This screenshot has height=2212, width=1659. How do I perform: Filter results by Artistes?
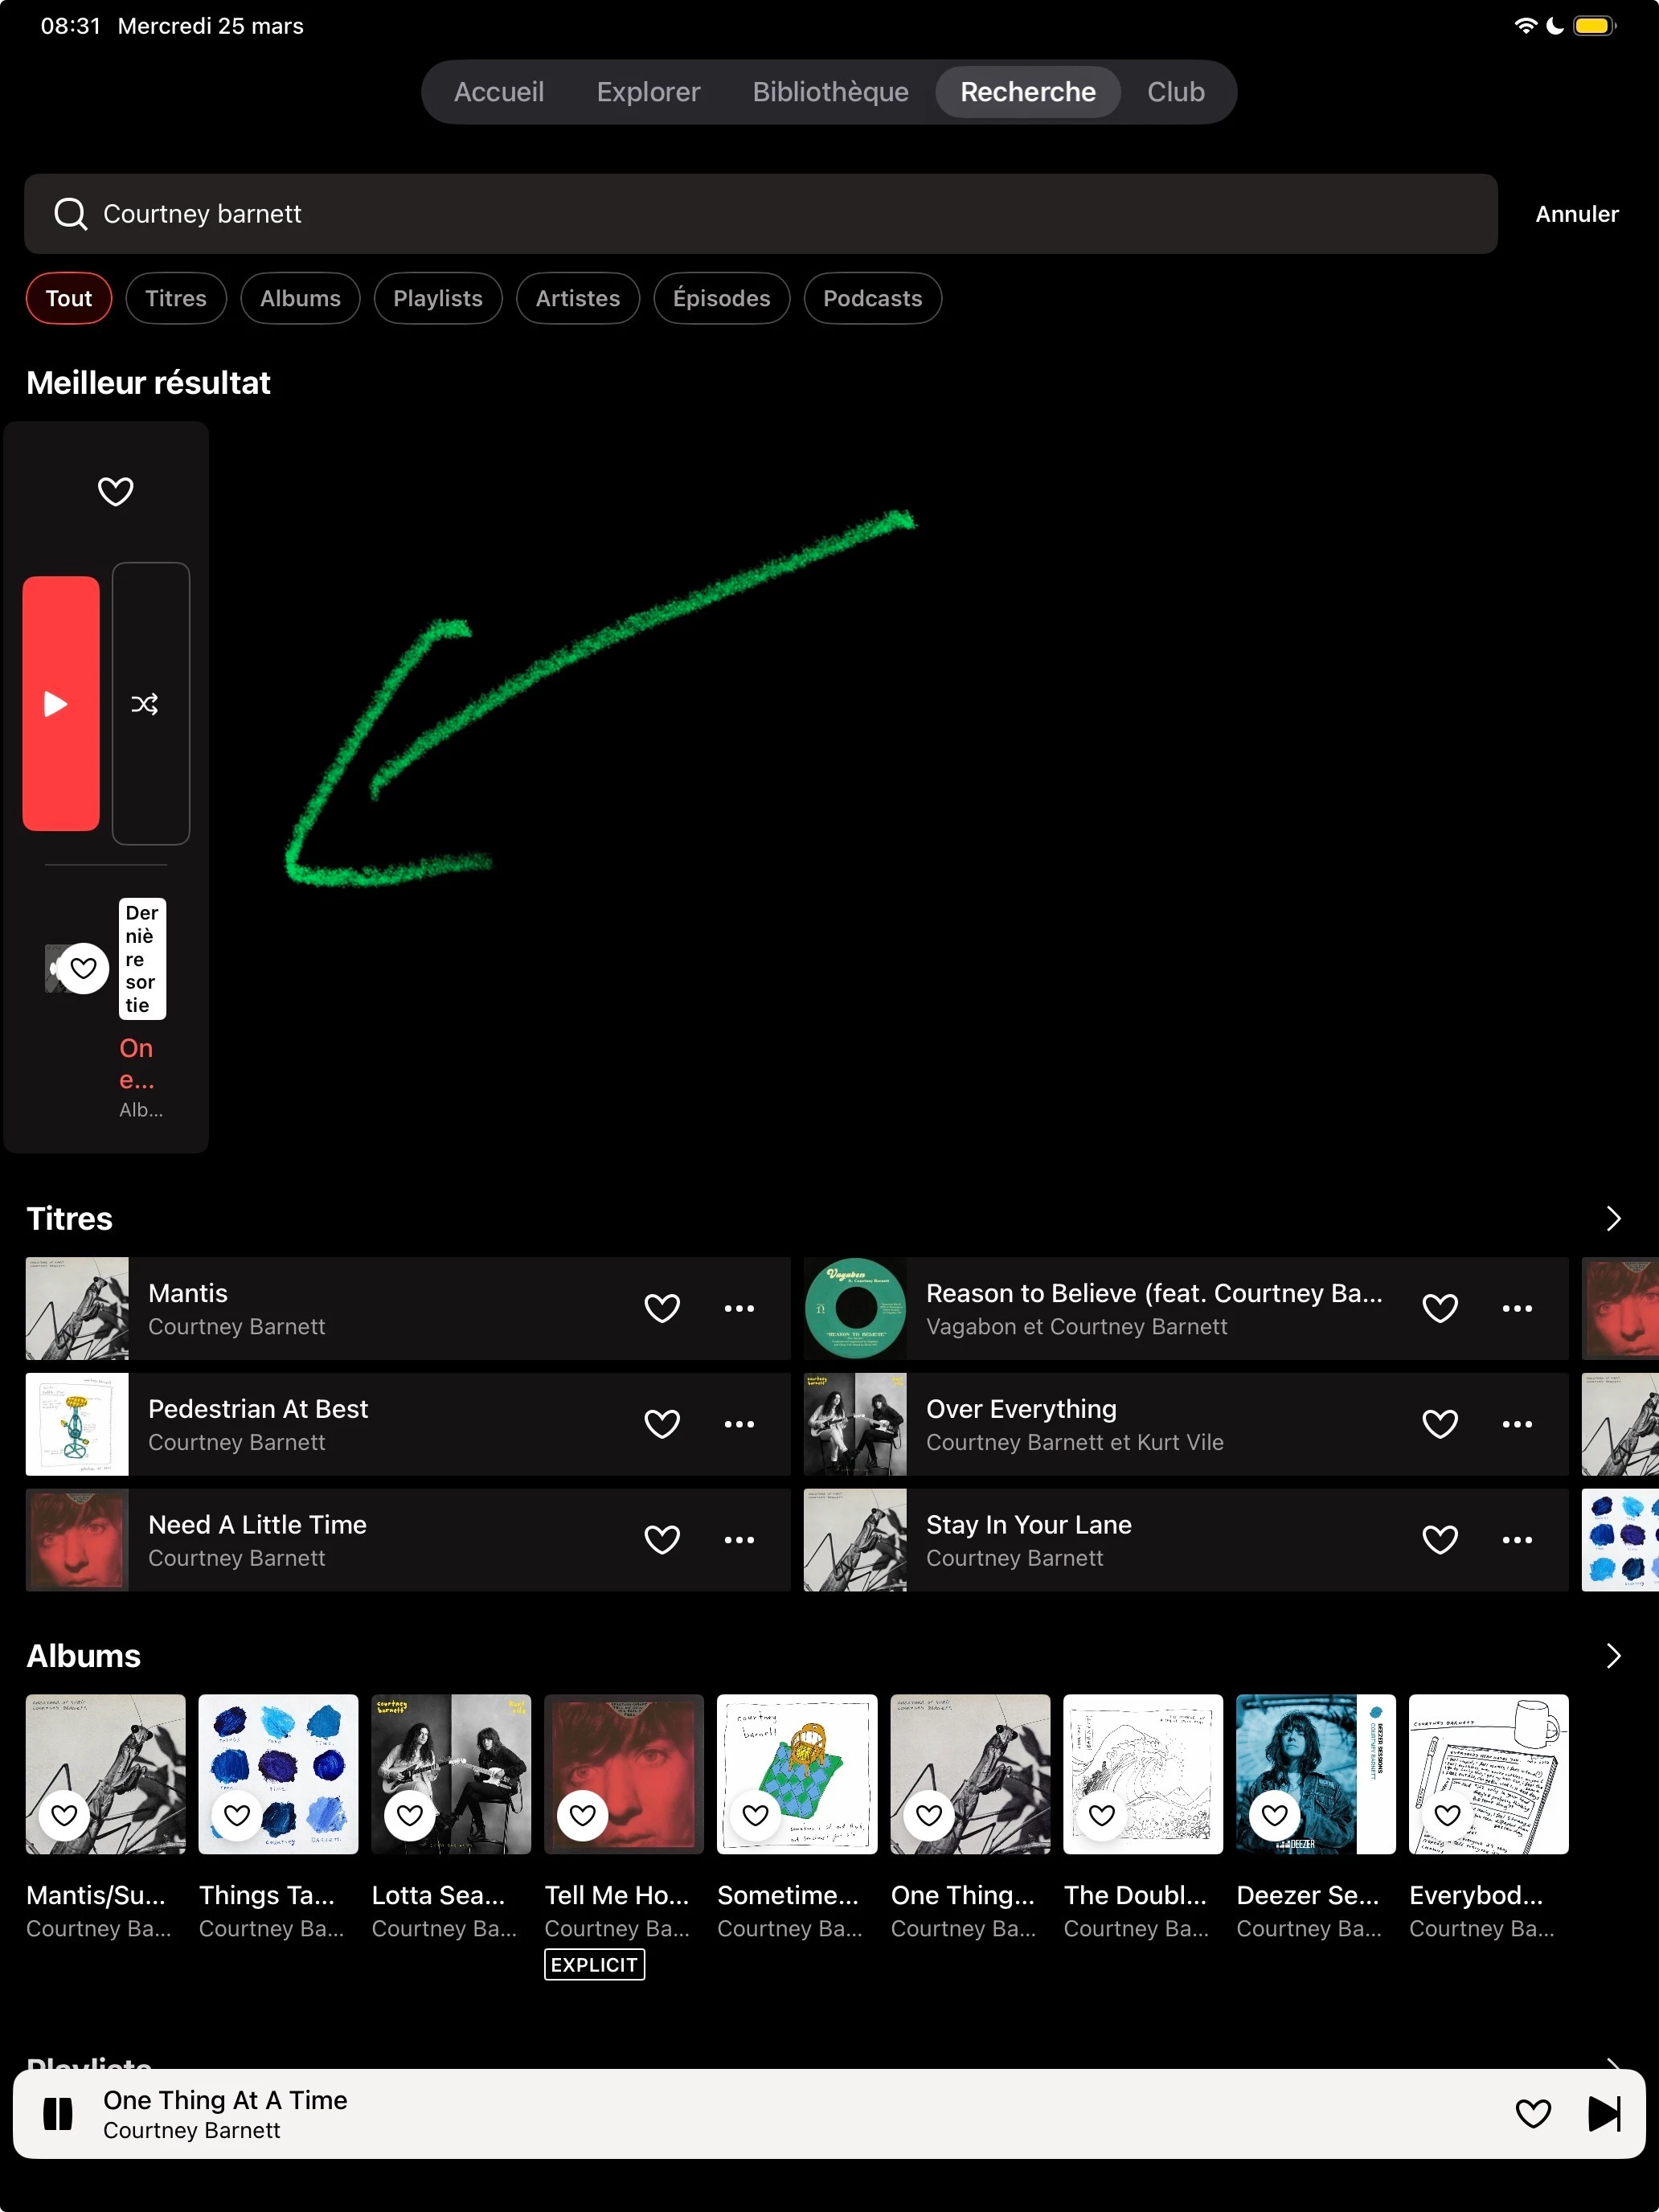(x=577, y=298)
